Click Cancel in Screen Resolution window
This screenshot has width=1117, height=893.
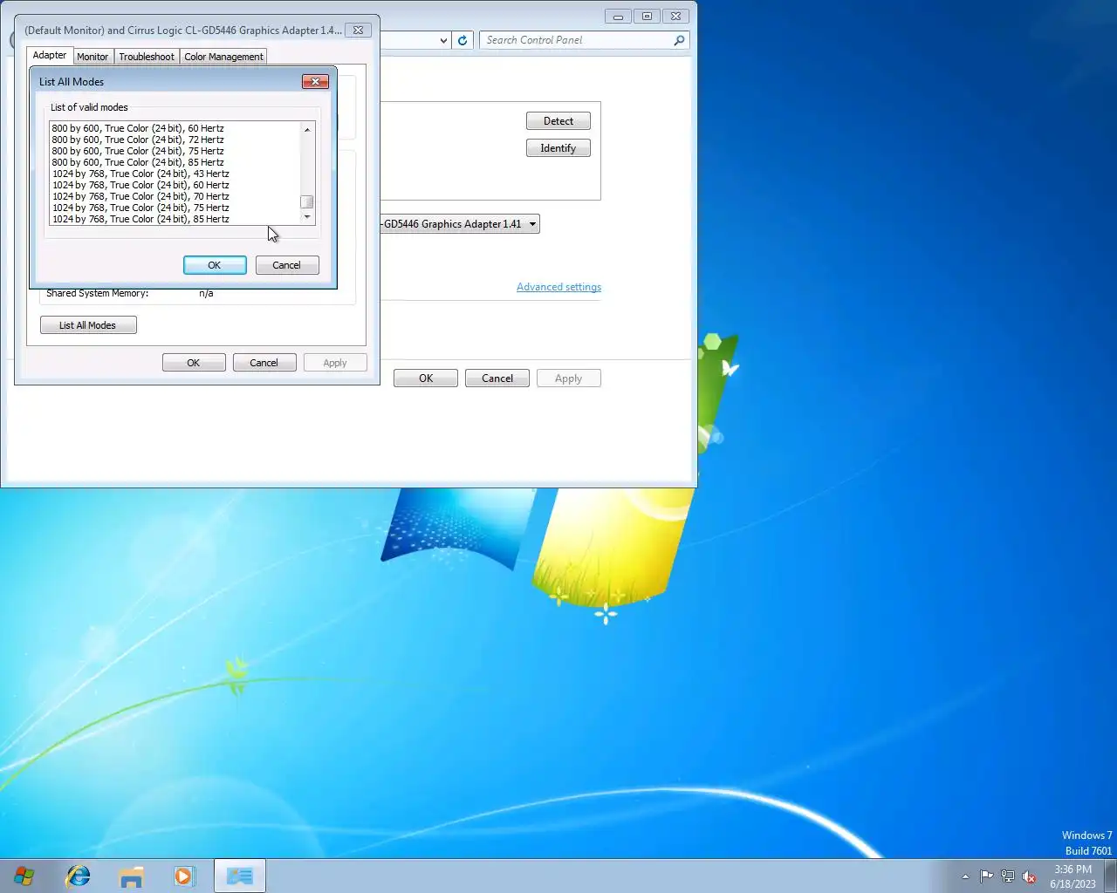tap(497, 378)
